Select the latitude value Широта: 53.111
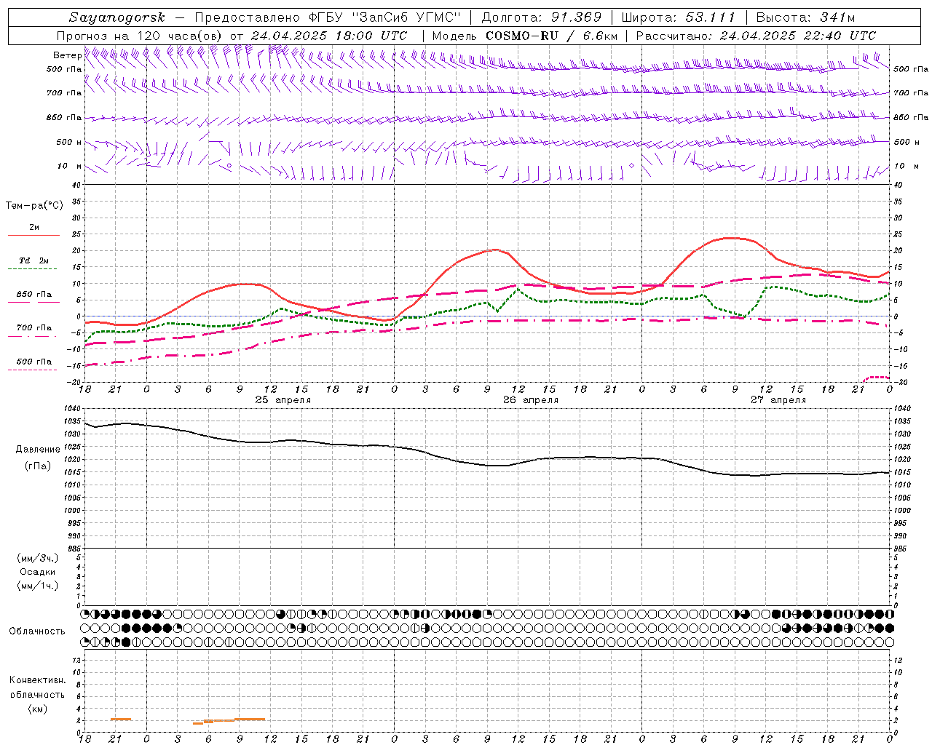The width and height of the screenshot is (932, 745). [x=679, y=17]
